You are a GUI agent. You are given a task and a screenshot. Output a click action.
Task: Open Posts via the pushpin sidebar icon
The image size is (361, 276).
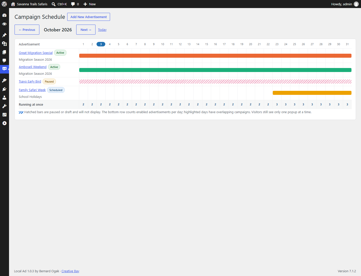pyautogui.click(x=4, y=35)
